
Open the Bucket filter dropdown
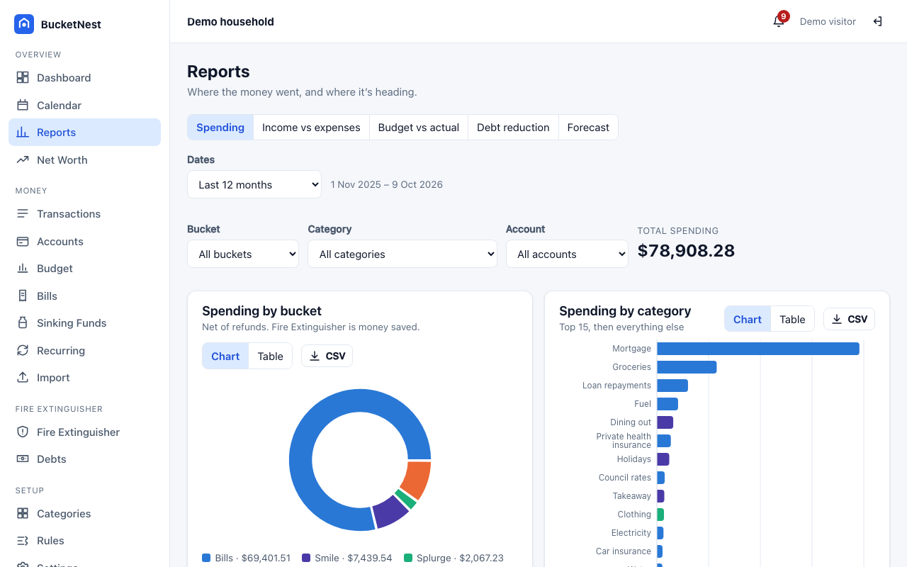point(243,254)
